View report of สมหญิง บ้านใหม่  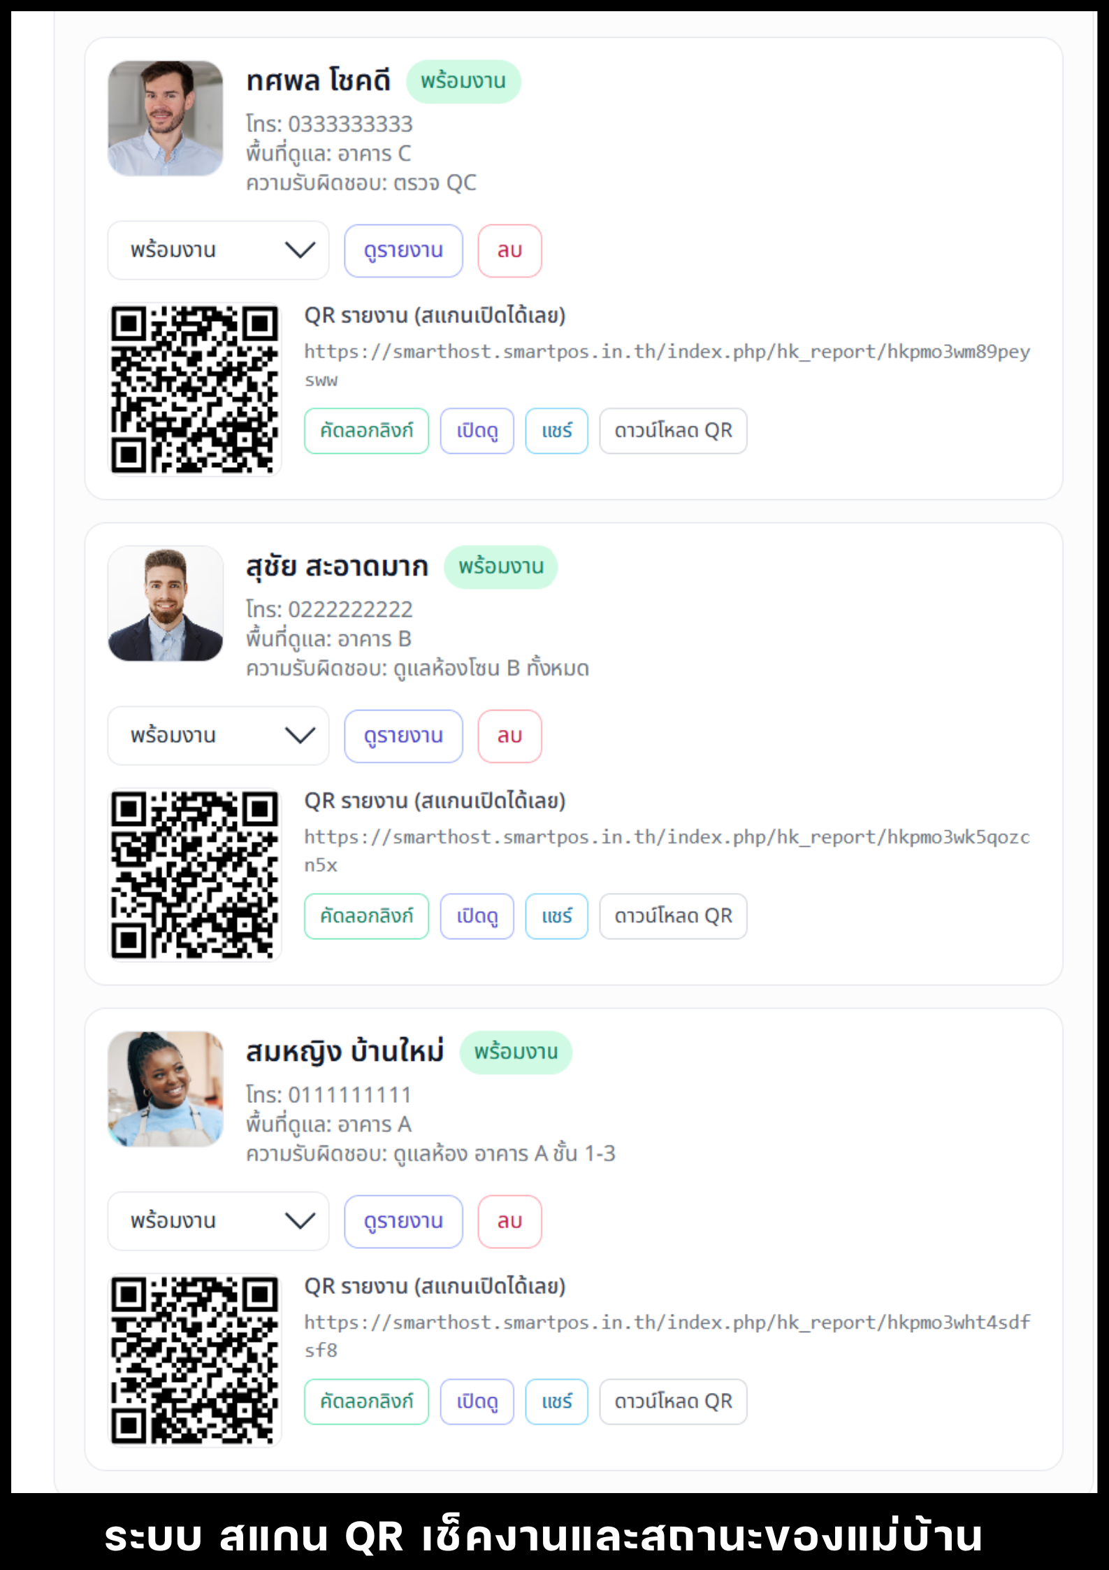[403, 1221]
